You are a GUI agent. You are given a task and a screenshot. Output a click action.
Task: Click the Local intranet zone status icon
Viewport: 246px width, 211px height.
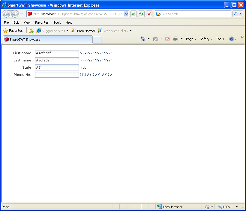coord(160,207)
